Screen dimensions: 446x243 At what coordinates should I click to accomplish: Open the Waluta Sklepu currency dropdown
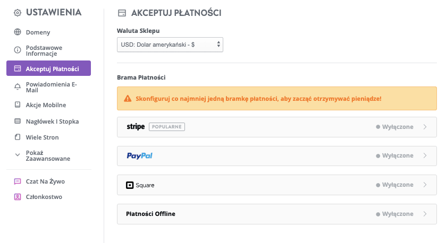tap(170, 45)
